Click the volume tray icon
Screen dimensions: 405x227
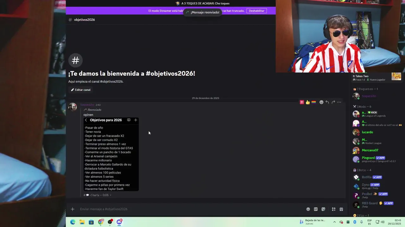tap(382, 222)
